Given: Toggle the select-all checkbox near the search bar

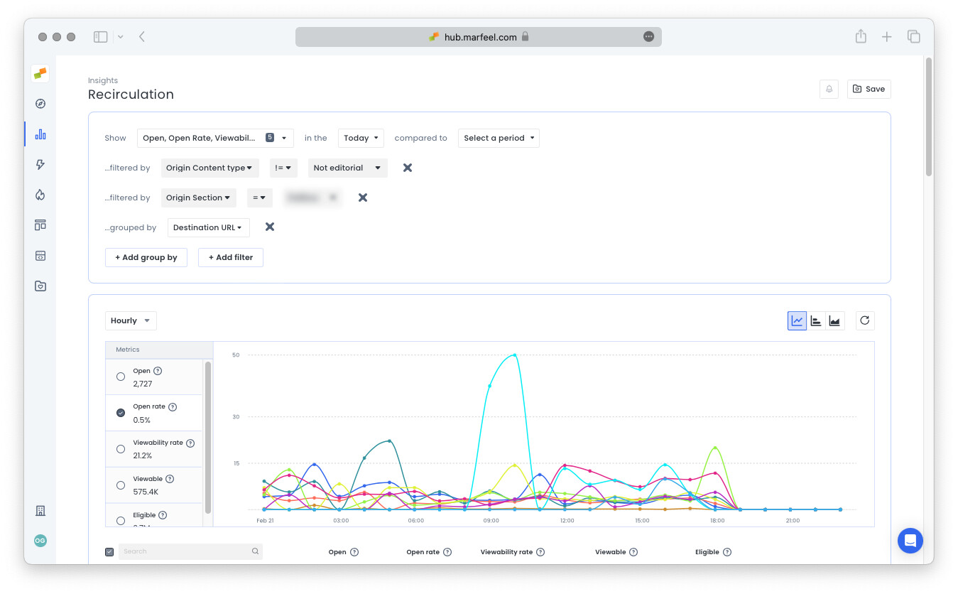Looking at the screenshot, I should (109, 551).
